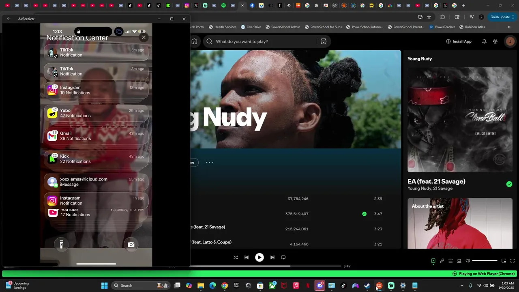Toggle the Now Playing view button

click(433, 261)
